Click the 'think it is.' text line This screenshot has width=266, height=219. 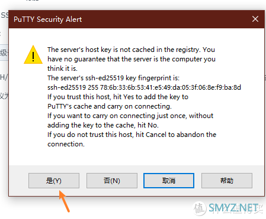coord(62,68)
